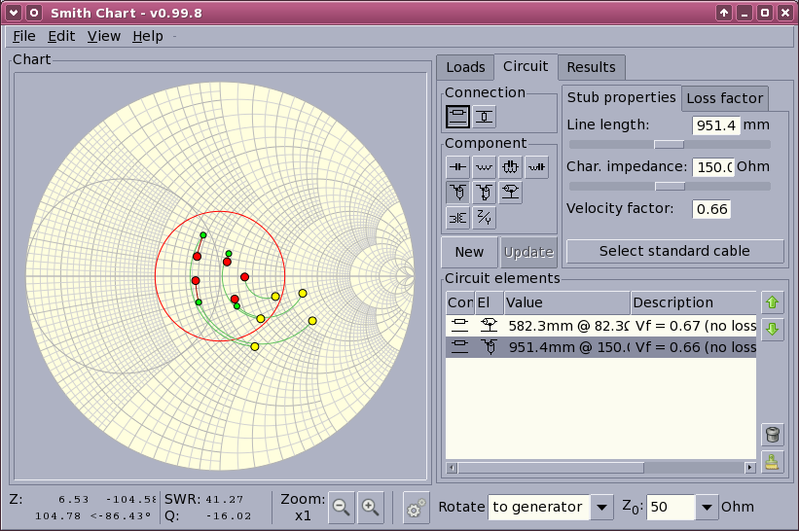The image size is (799, 531).
Task: Zoom in on the Smith chart
Action: [371, 507]
